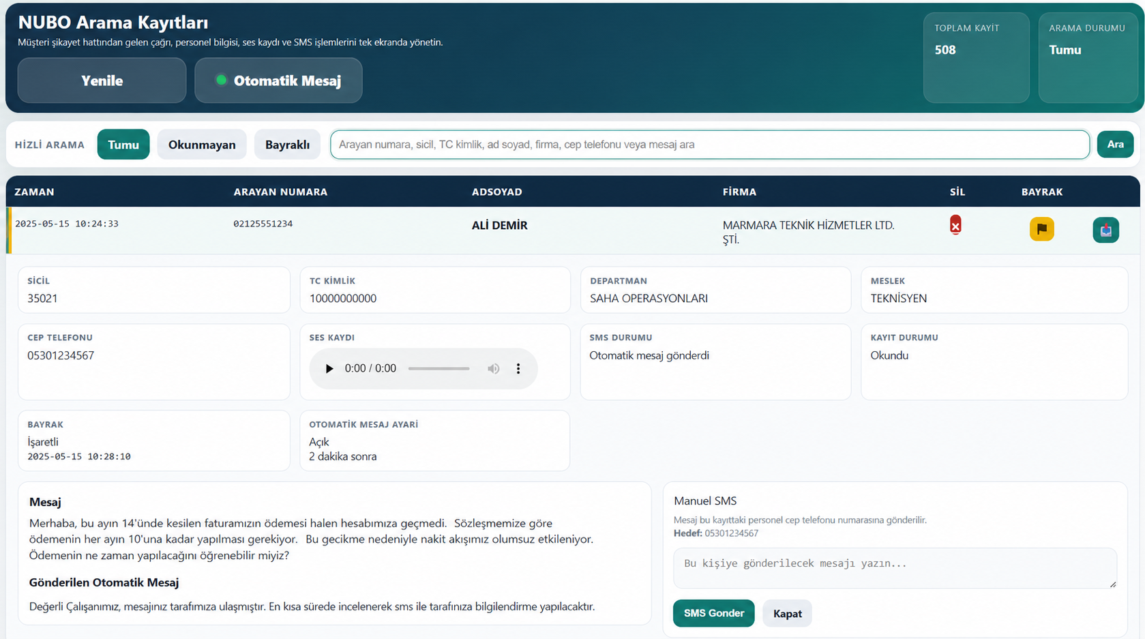
Task: Click the Yenile refresh button
Action: (102, 80)
